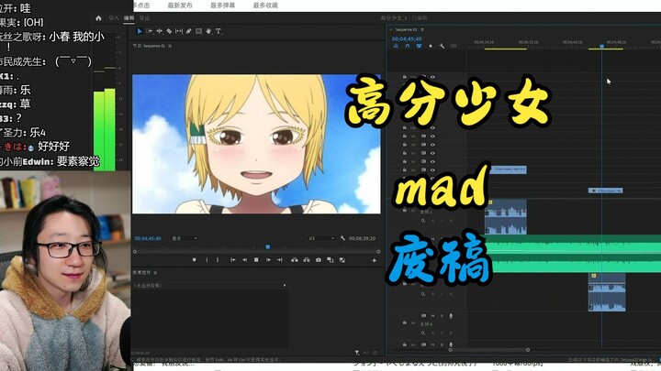
Task: Open the Sequence 01 timeline panel menu
Action: pos(422,29)
